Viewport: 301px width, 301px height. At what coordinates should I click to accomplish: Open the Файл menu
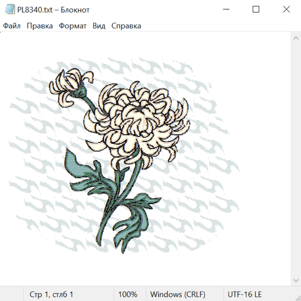pos(12,26)
